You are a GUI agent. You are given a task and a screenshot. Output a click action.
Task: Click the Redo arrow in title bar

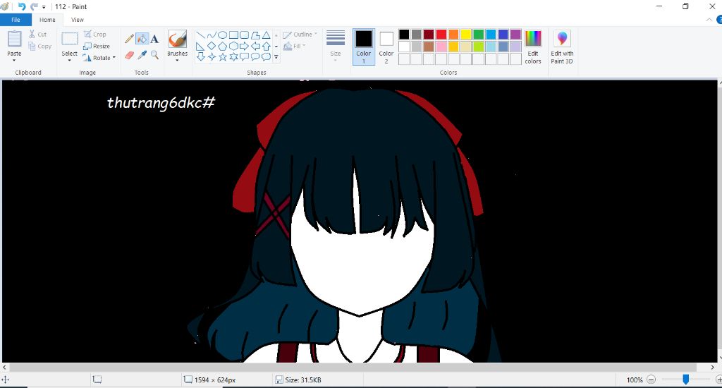click(34, 6)
